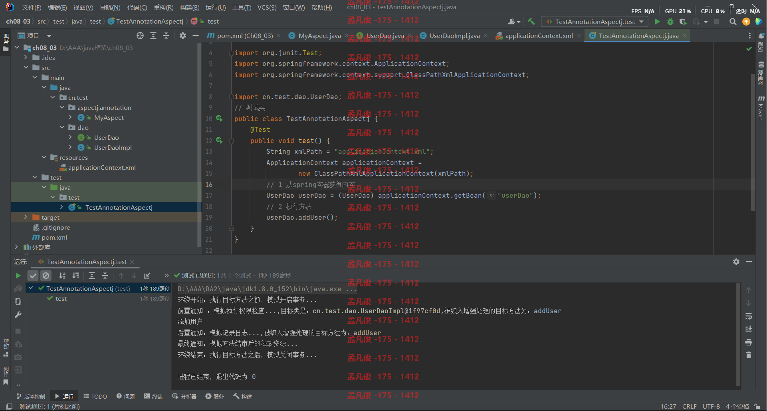Export test results icon
The height and width of the screenshot is (411, 767).
point(147,276)
